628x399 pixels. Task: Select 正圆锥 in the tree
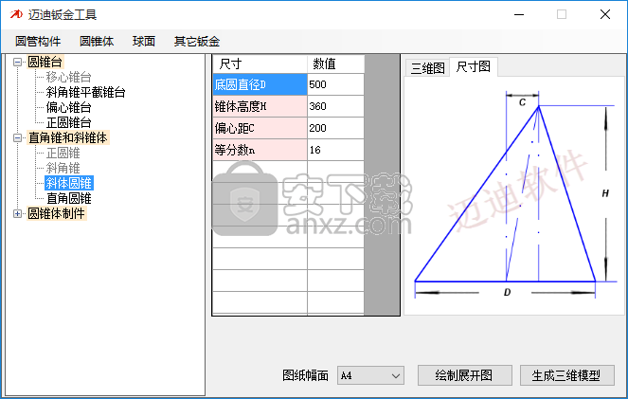point(63,153)
